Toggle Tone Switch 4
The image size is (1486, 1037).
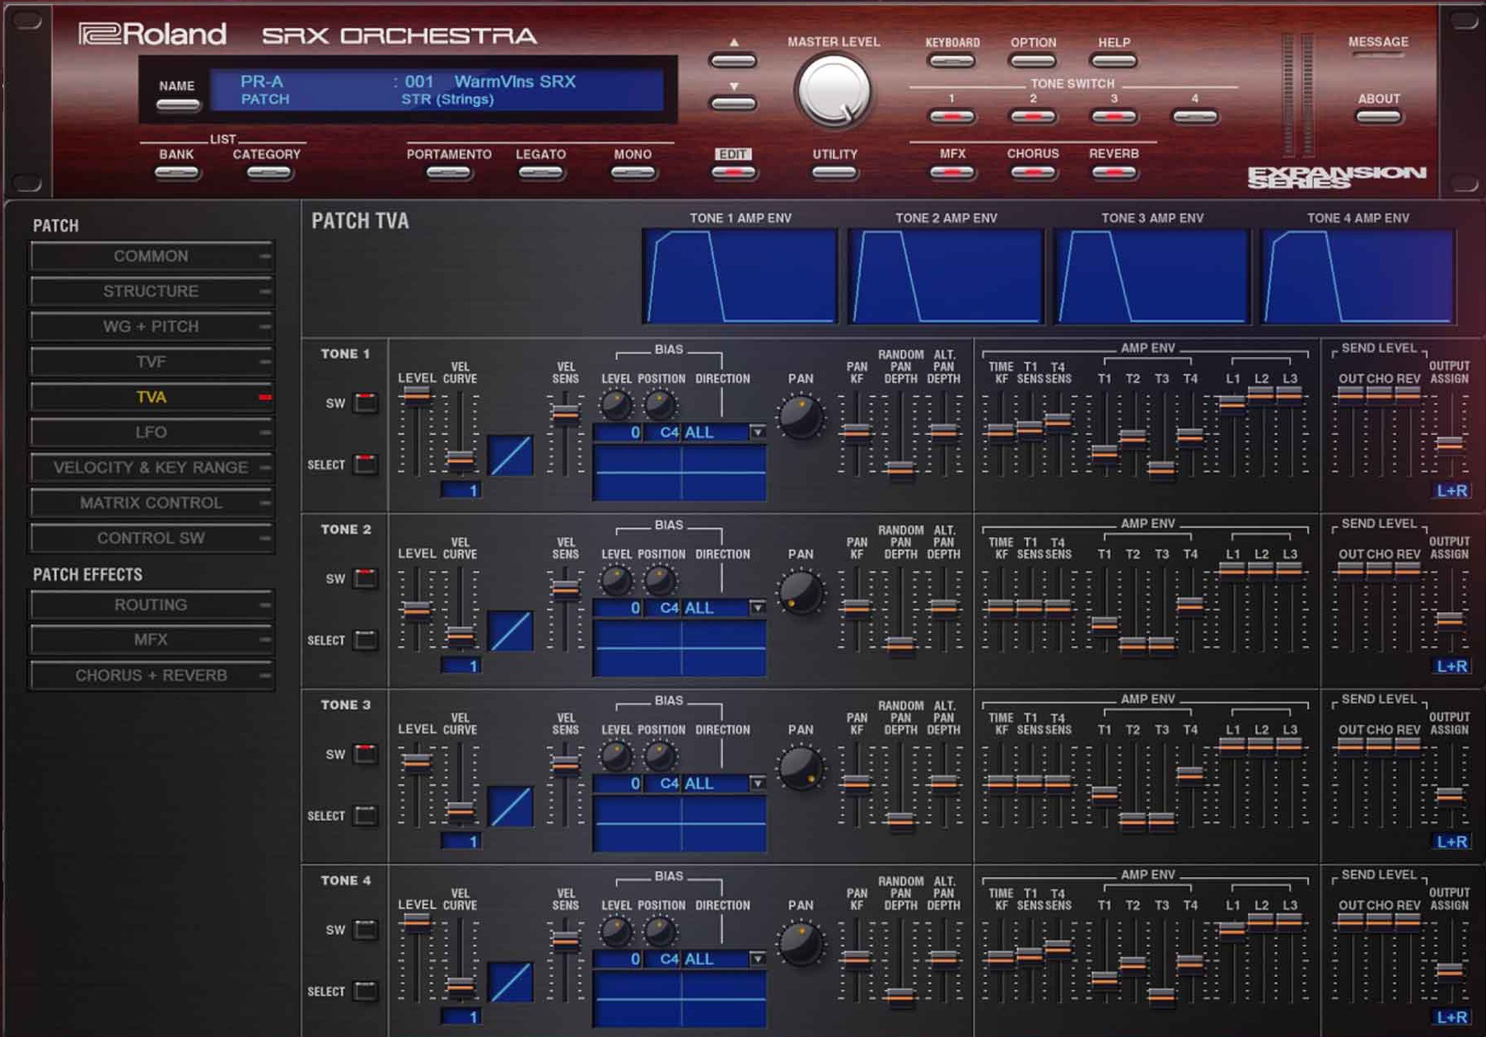point(1194,116)
